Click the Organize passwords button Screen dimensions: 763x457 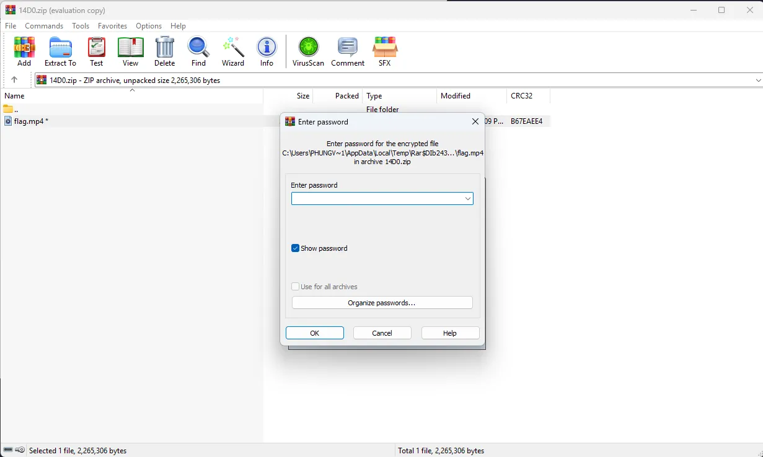[382, 303]
